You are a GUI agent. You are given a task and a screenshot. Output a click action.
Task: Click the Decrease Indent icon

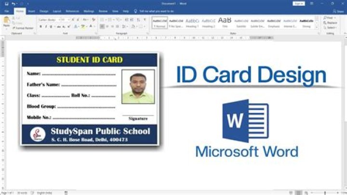click(127, 20)
